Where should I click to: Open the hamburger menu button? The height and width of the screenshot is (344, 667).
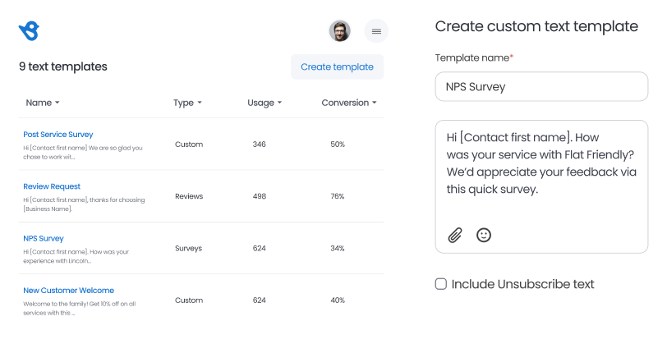(x=376, y=31)
